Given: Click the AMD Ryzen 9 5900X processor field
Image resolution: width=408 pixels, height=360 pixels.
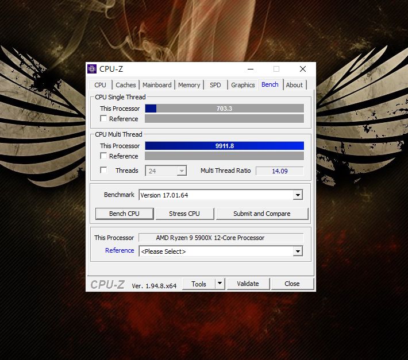Looking at the screenshot, I should (221, 238).
